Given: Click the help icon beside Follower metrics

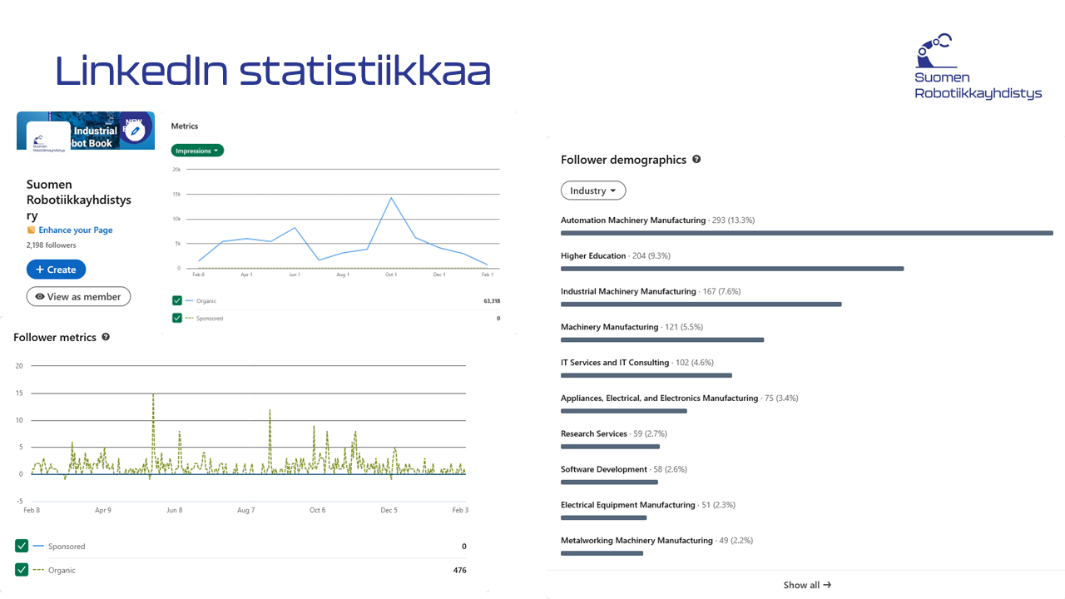Looking at the screenshot, I should pyautogui.click(x=106, y=337).
